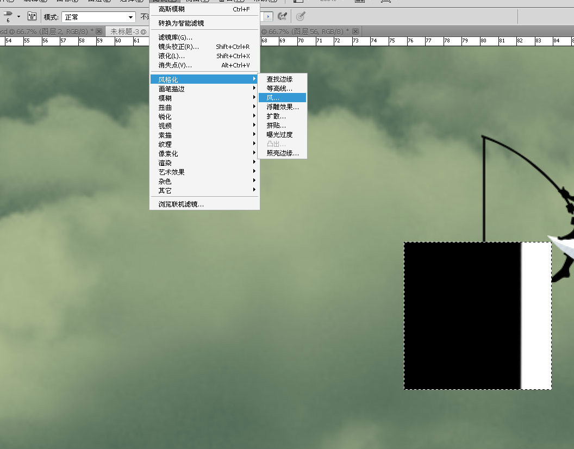Open the flow slider arrow button
Image resolution: width=574 pixels, height=449 pixels.
269,16
